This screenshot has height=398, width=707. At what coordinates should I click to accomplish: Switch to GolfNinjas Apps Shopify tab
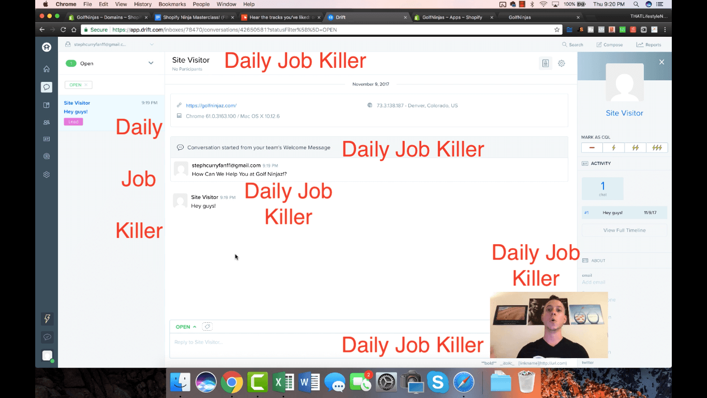click(x=453, y=17)
